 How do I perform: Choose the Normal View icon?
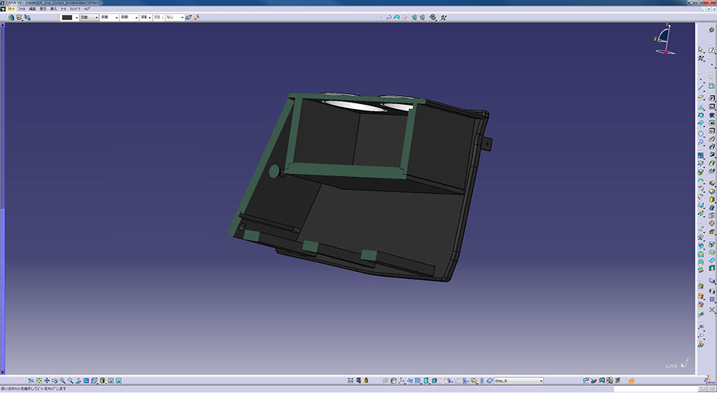click(78, 380)
